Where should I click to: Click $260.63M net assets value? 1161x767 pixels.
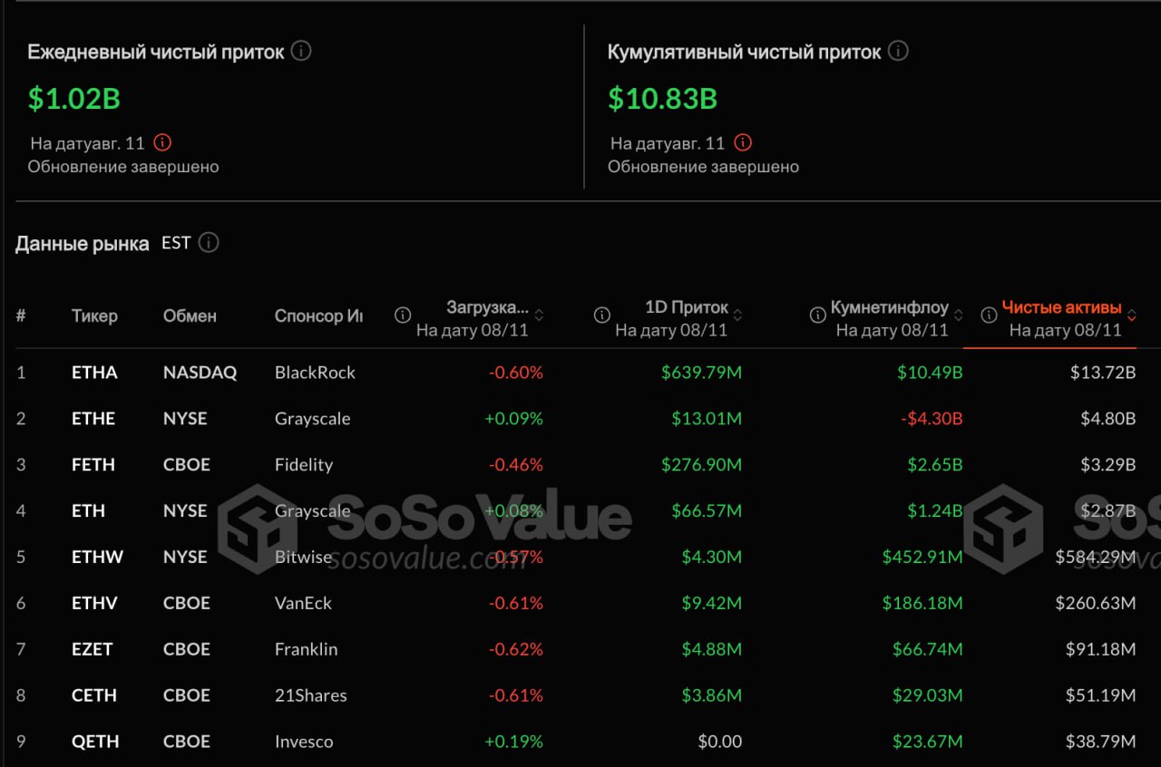tap(1096, 603)
